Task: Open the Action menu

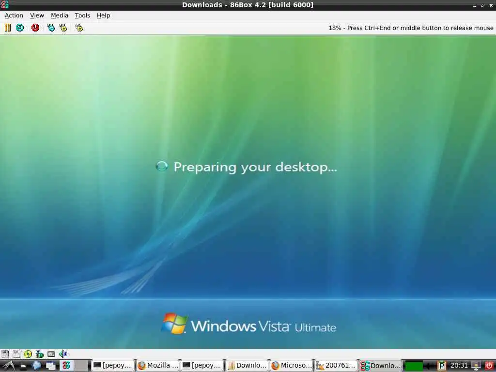Action: pos(14,15)
